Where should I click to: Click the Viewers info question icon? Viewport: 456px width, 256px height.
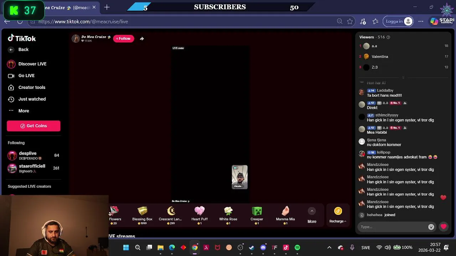pos(388,37)
